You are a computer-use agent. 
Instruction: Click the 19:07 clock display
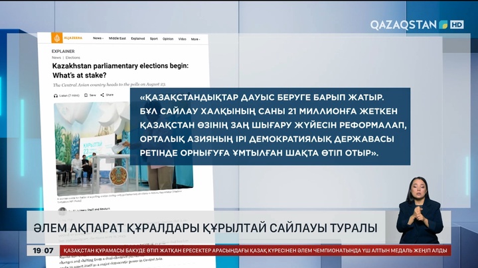(43, 251)
